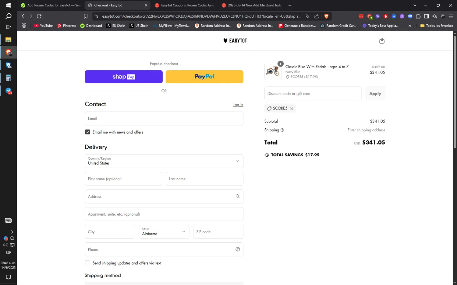Click the Log in link
Image resolution: width=457 pixels, height=285 pixels.
click(238, 105)
